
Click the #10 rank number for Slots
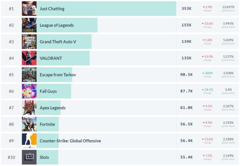coord(11,157)
